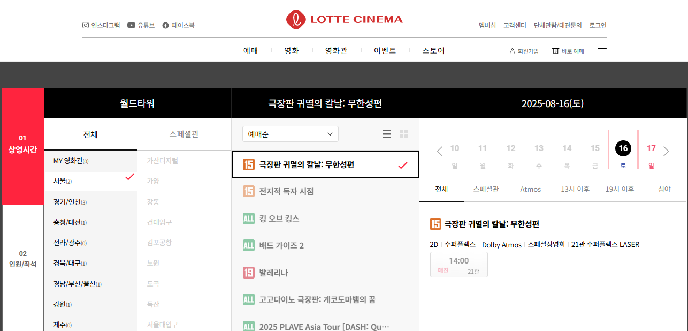Open the YouTube link icon
The width and height of the screenshot is (688, 331).
click(x=131, y=25)
